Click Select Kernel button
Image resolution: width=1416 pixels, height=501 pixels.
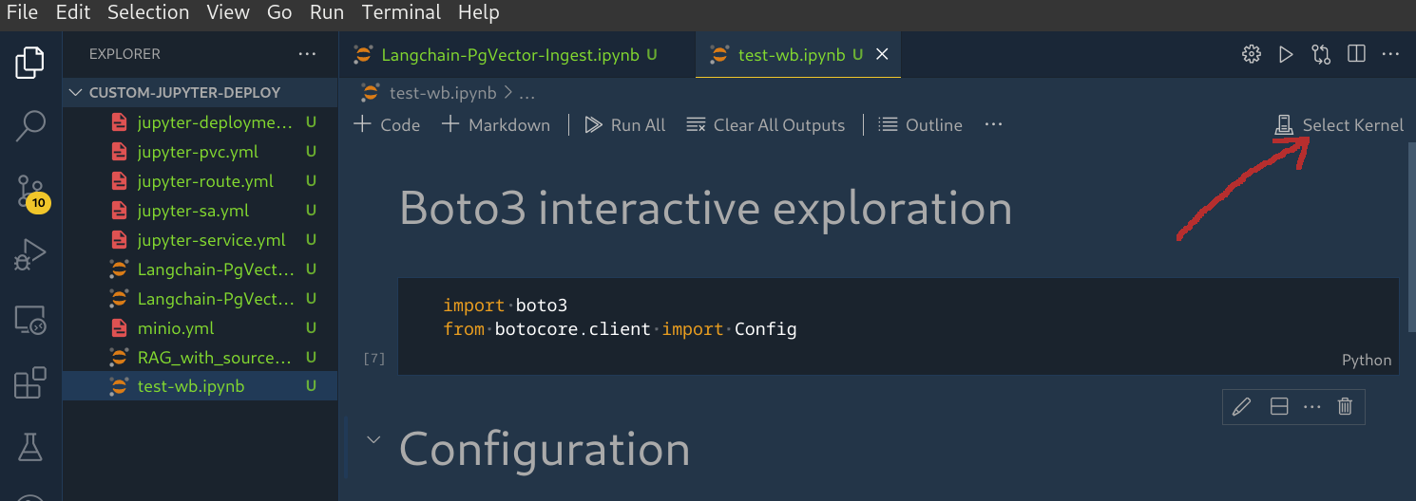click(1338, 124)
